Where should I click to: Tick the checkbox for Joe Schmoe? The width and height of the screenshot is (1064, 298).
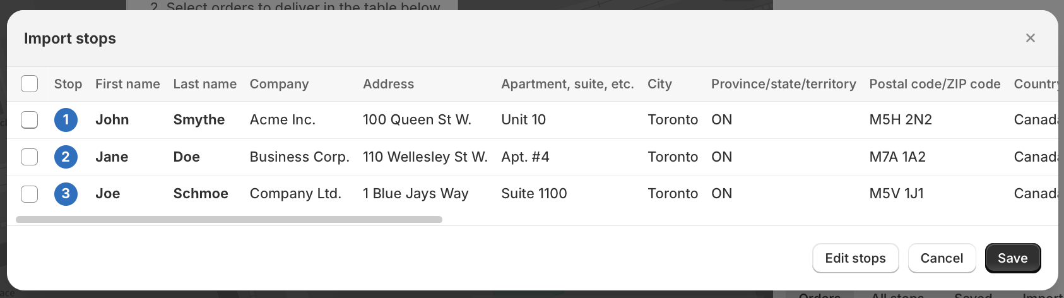(x=30, y=194)
